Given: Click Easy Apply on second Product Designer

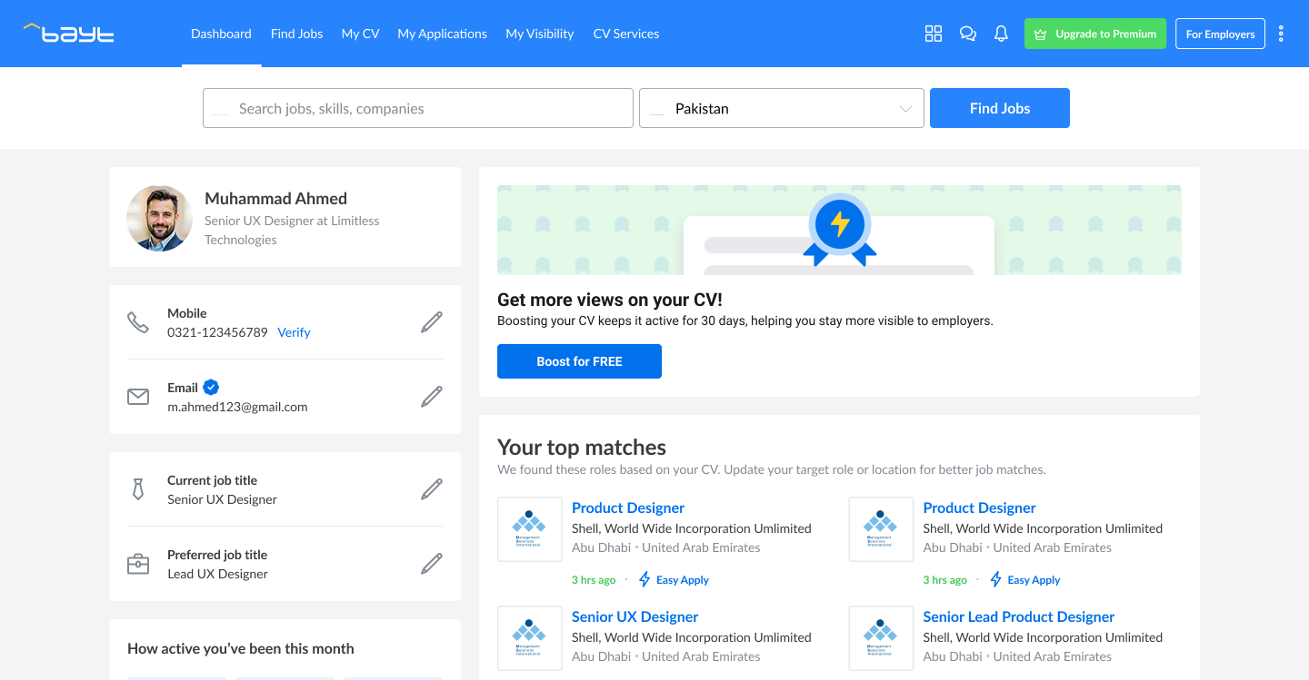Looking at the screenshot, I should pos(1025,579).
